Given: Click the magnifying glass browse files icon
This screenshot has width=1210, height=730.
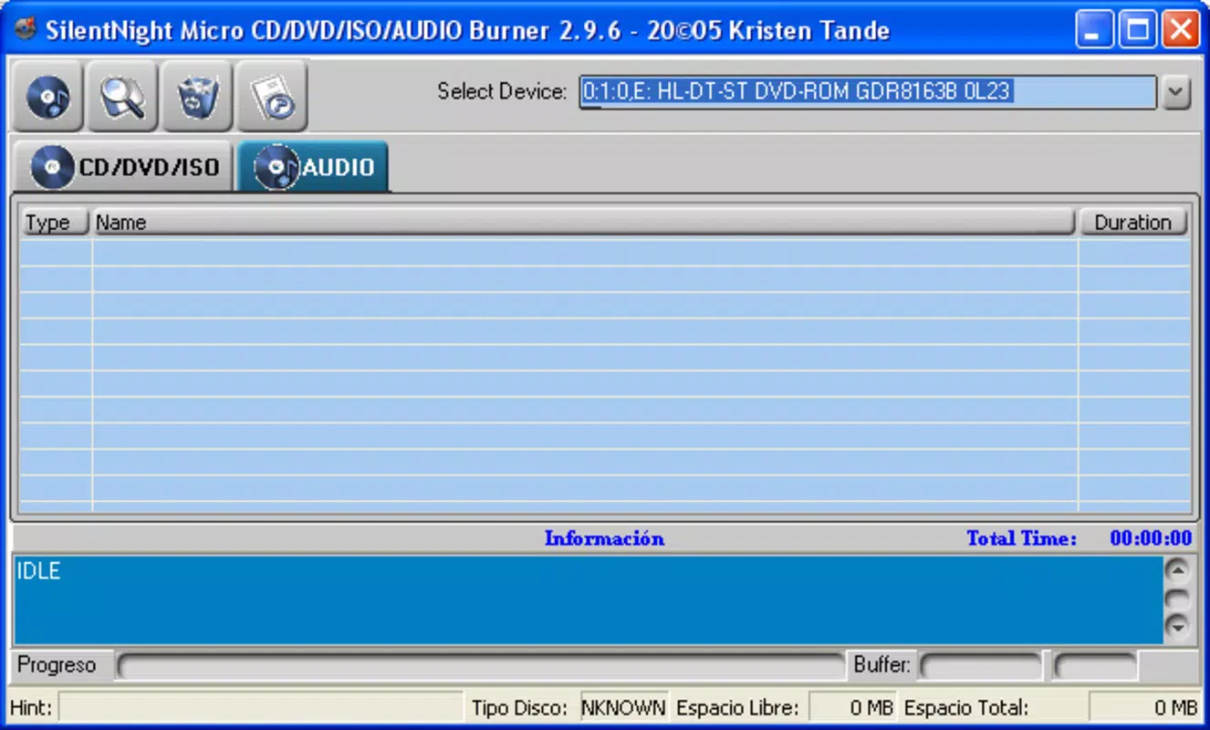Looking at the screenshot, I should (x=123, y=96).
